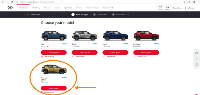200x95 pixels.
Task: Click the Toyota logo in the header
Action: click(10, 8)
